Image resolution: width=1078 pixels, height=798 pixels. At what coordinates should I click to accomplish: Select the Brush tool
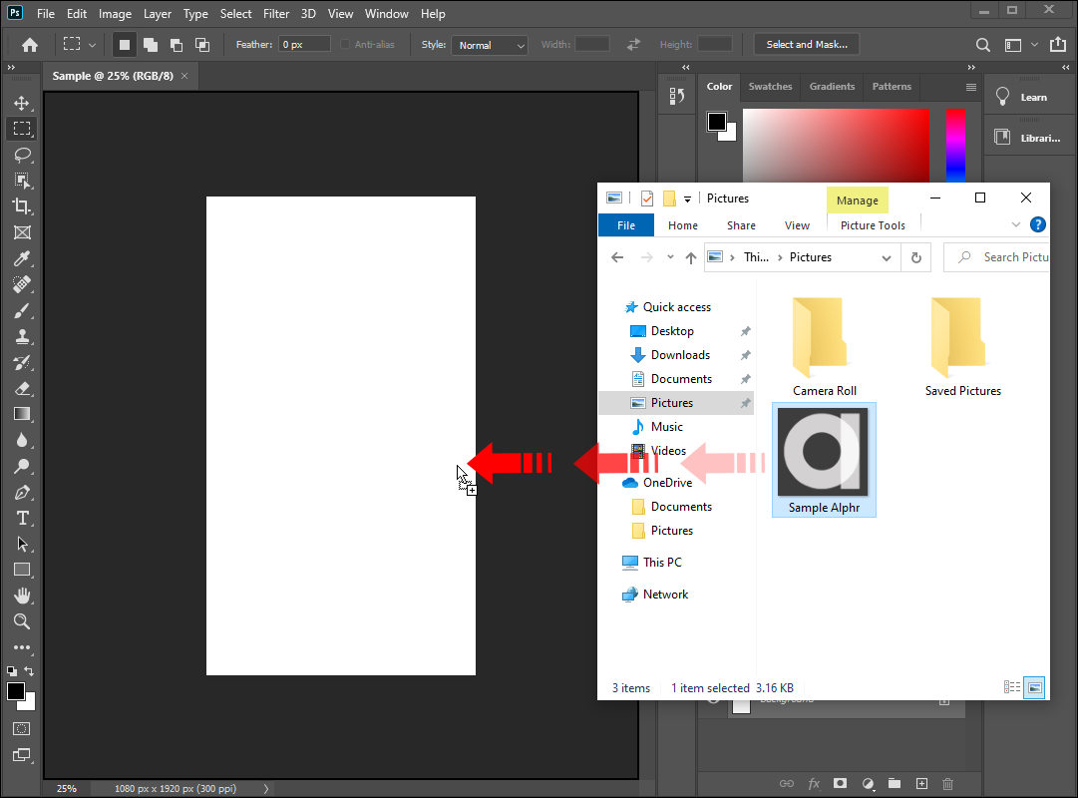coord(22,310)
